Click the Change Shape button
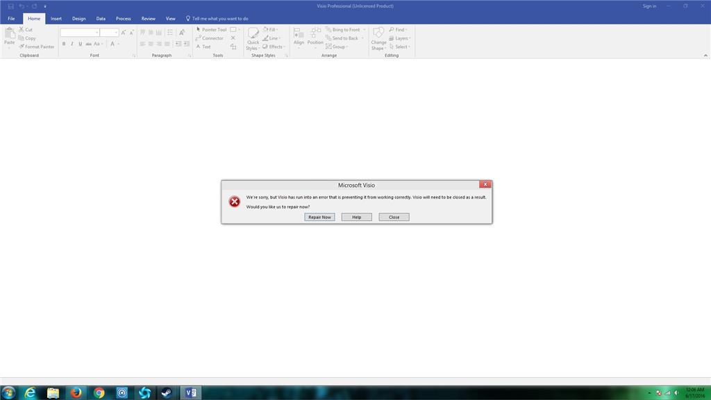711x400 pixels. click(378, 39)
